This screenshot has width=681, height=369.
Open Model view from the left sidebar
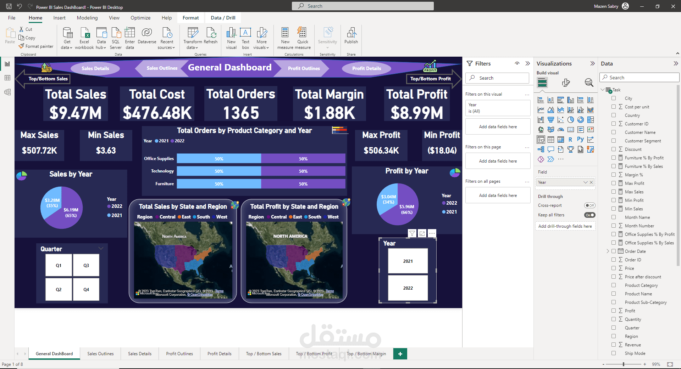pos(7,92)
